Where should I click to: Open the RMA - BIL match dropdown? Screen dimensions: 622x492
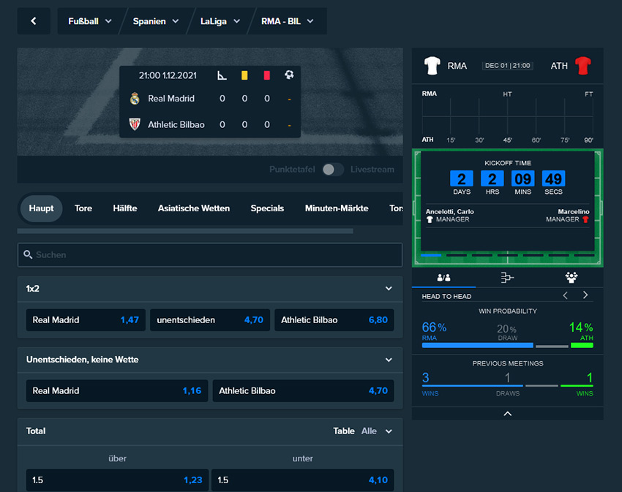[287, 21]
